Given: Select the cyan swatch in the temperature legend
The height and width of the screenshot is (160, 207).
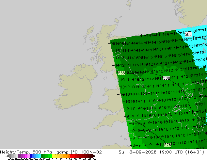Looking at the screenshot, I should pyautogui.click(x=40, y=156).
